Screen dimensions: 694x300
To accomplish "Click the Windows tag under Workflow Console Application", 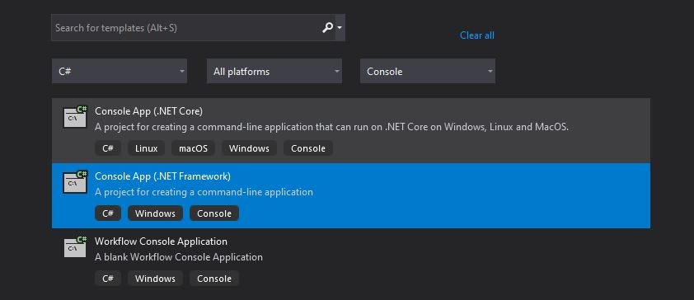I will point(155,279).
